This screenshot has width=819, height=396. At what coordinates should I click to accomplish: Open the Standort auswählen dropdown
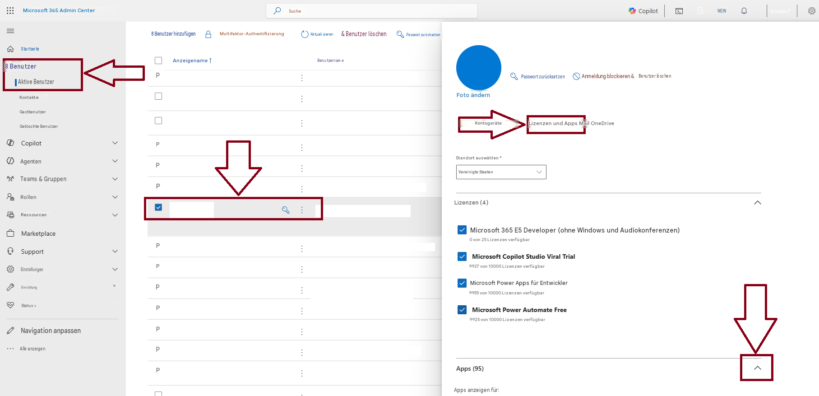(501, 172)
